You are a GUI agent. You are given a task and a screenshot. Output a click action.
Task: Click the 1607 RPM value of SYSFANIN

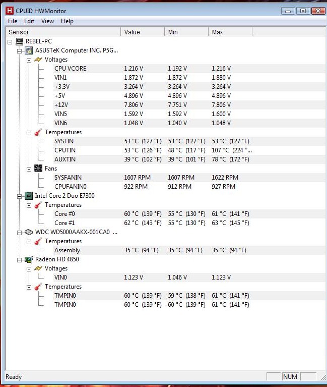137,178
